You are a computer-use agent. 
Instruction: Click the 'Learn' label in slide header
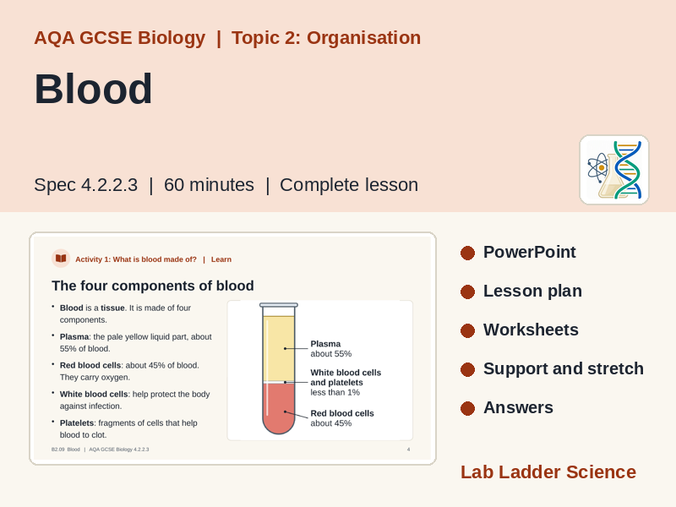221,259
